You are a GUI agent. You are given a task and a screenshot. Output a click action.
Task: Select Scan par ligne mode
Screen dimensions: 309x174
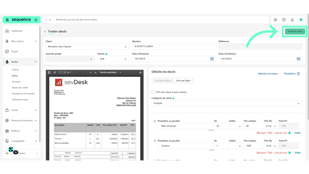[183, 80]
